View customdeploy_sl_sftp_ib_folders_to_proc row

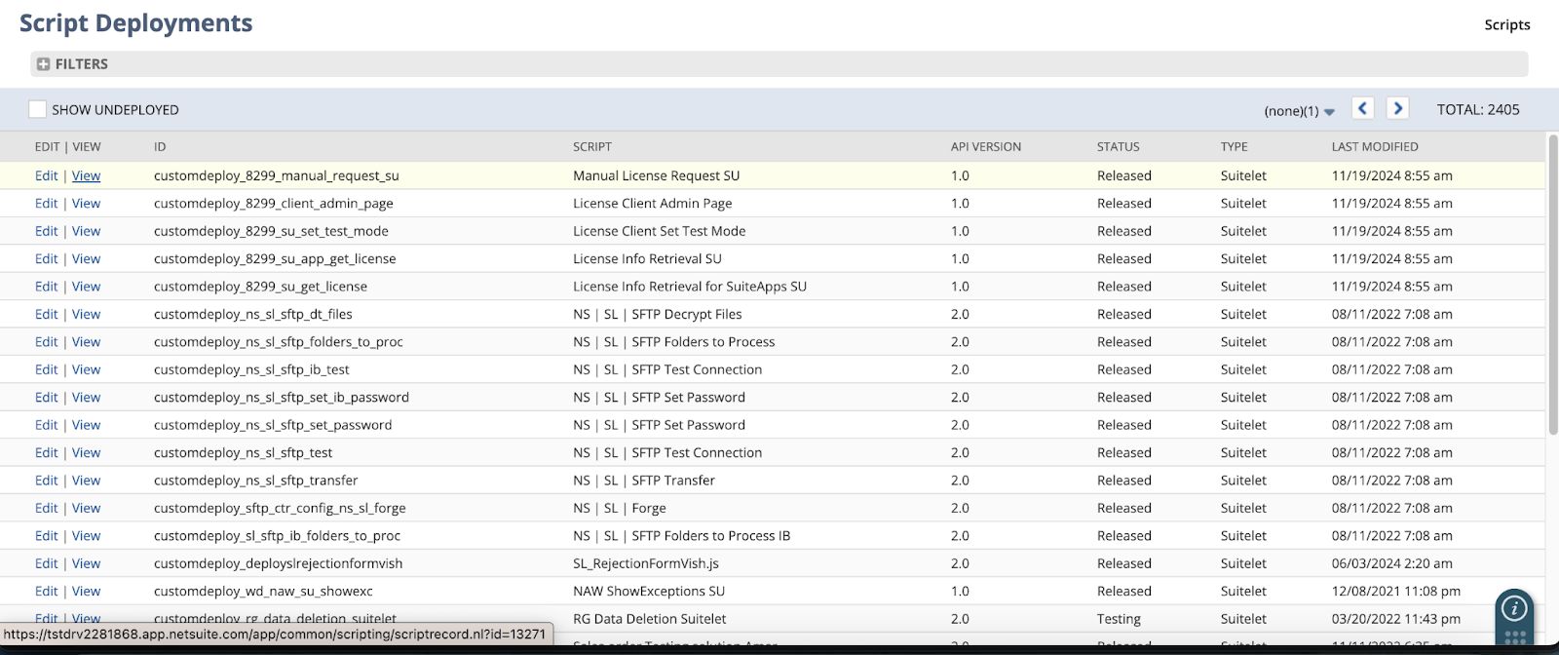(86, 536)
